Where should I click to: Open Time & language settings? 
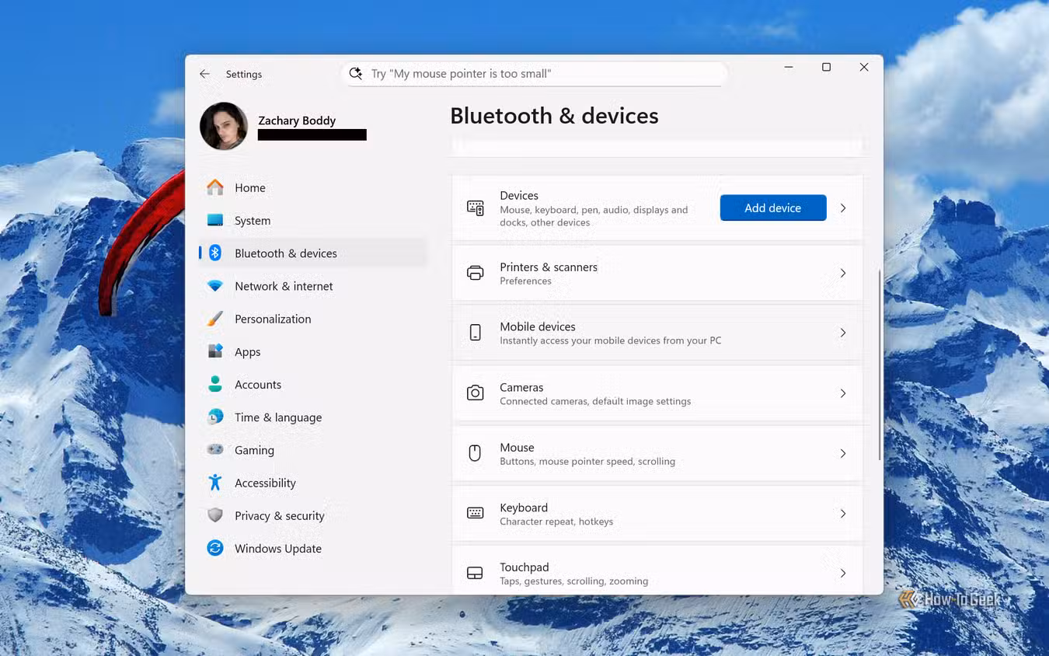[x=312, y=417]
